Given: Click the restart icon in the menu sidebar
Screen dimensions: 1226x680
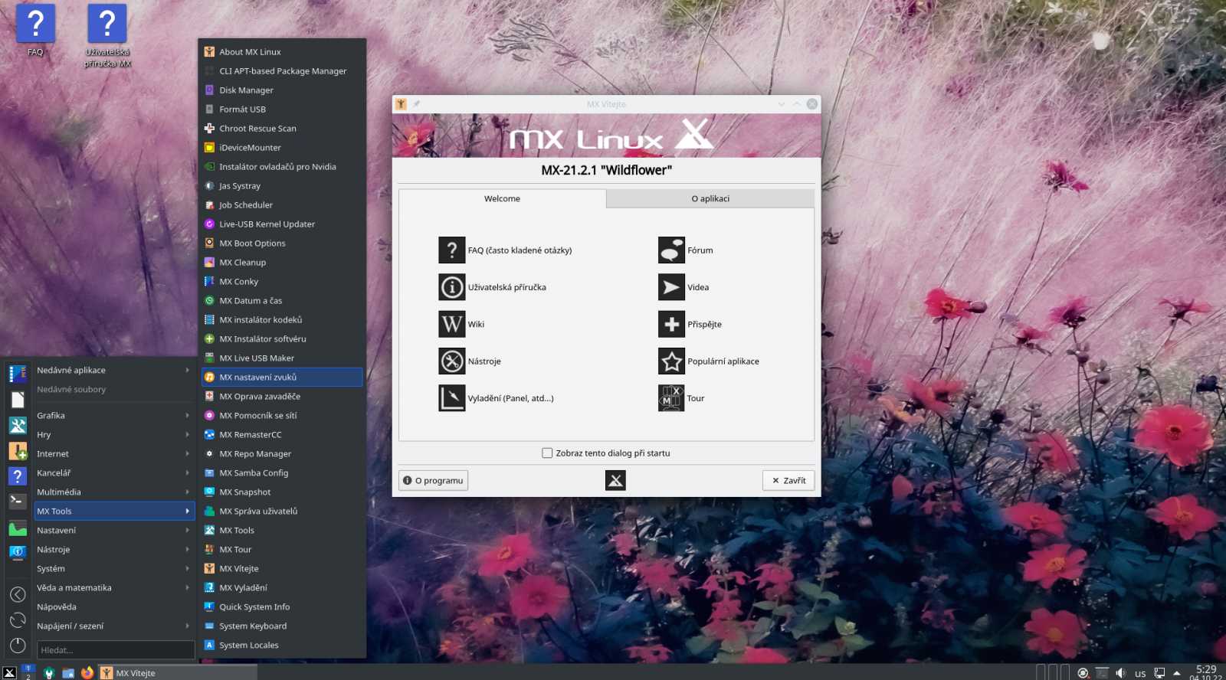Looking at the screenshot, I should (18, 620).
